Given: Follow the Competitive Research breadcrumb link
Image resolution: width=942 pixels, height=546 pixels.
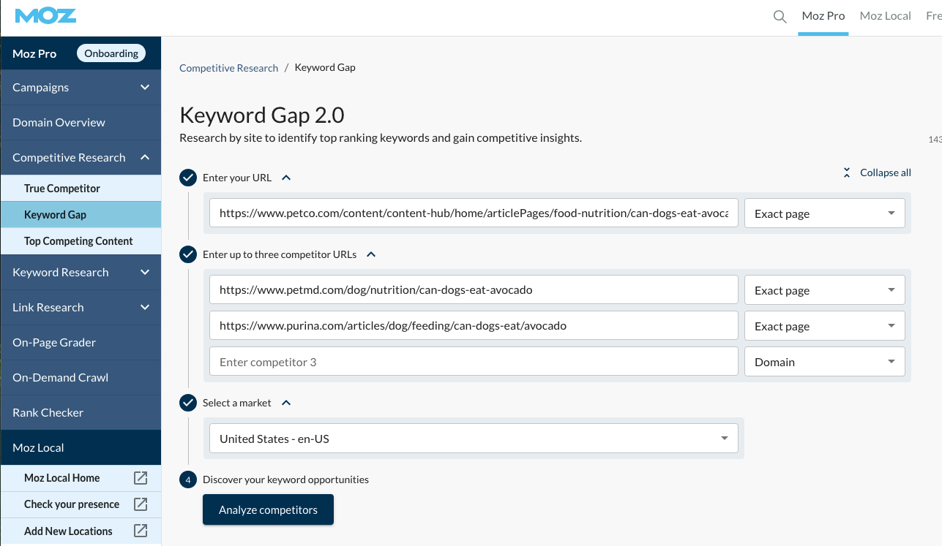Looking at the screenshot, I should (x=228, y=68).
